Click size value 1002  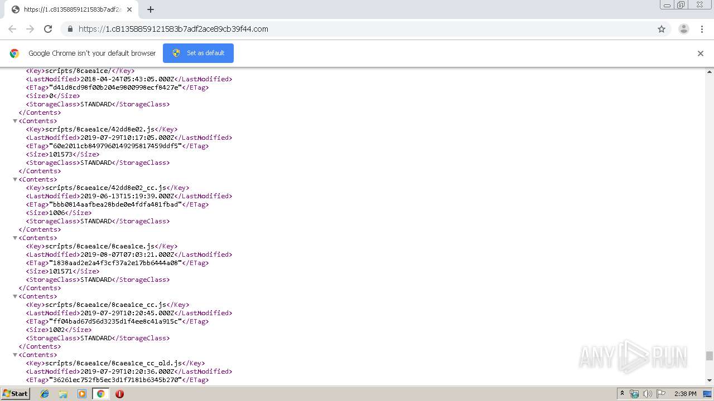pos(57,330)
